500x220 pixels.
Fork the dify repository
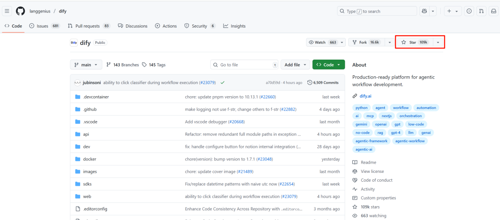367,43
